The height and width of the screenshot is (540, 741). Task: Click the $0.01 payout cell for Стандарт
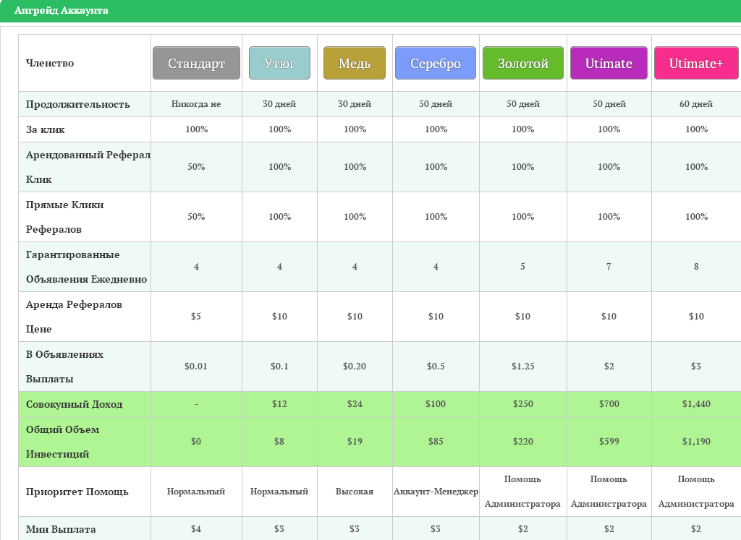[x=196, y=367]
